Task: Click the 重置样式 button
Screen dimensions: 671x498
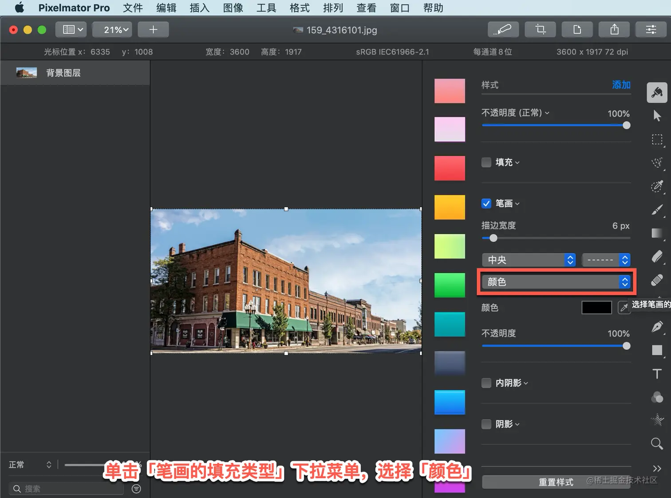Action: click(556, 482)
